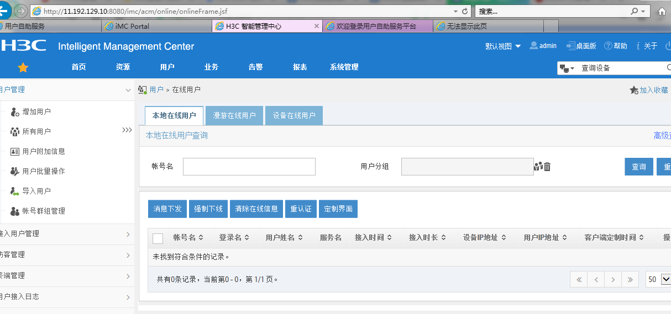The width and height of the screenshot is (671, 314).
Task: Open the 报表 menu
Action: pos(300,67)
